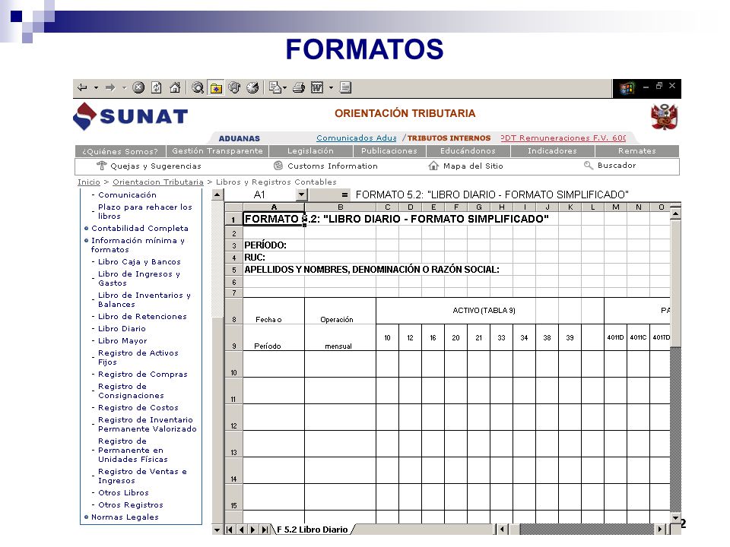This screenshot has width=730, height=547.
Task: Open Comunicados Aduaneros link
Action: coord(356,138)
